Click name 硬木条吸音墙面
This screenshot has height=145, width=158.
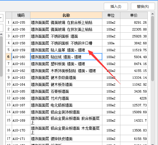(x=66, y=78)
